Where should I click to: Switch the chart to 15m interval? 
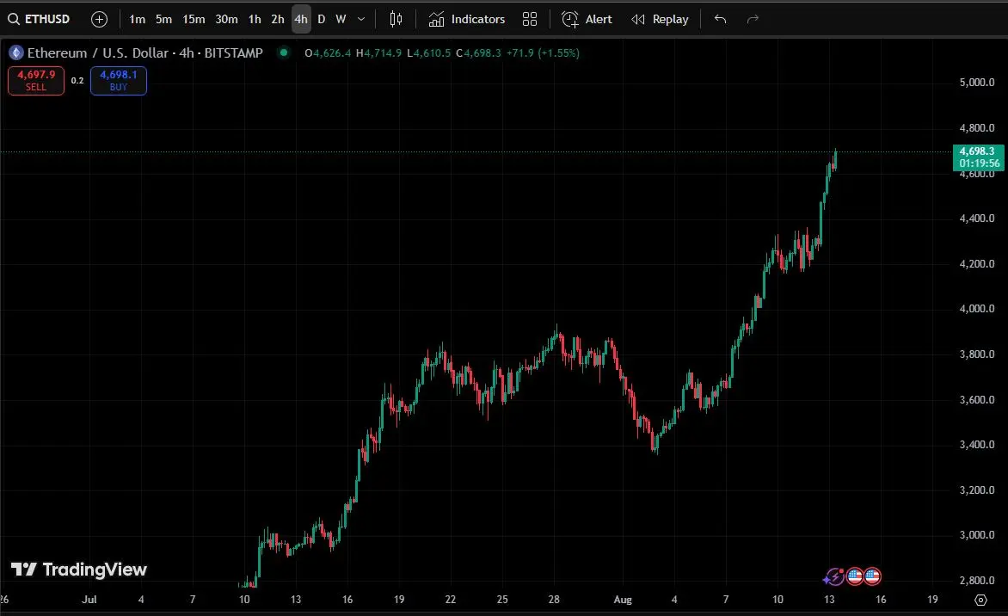click(x=194, y=19)
